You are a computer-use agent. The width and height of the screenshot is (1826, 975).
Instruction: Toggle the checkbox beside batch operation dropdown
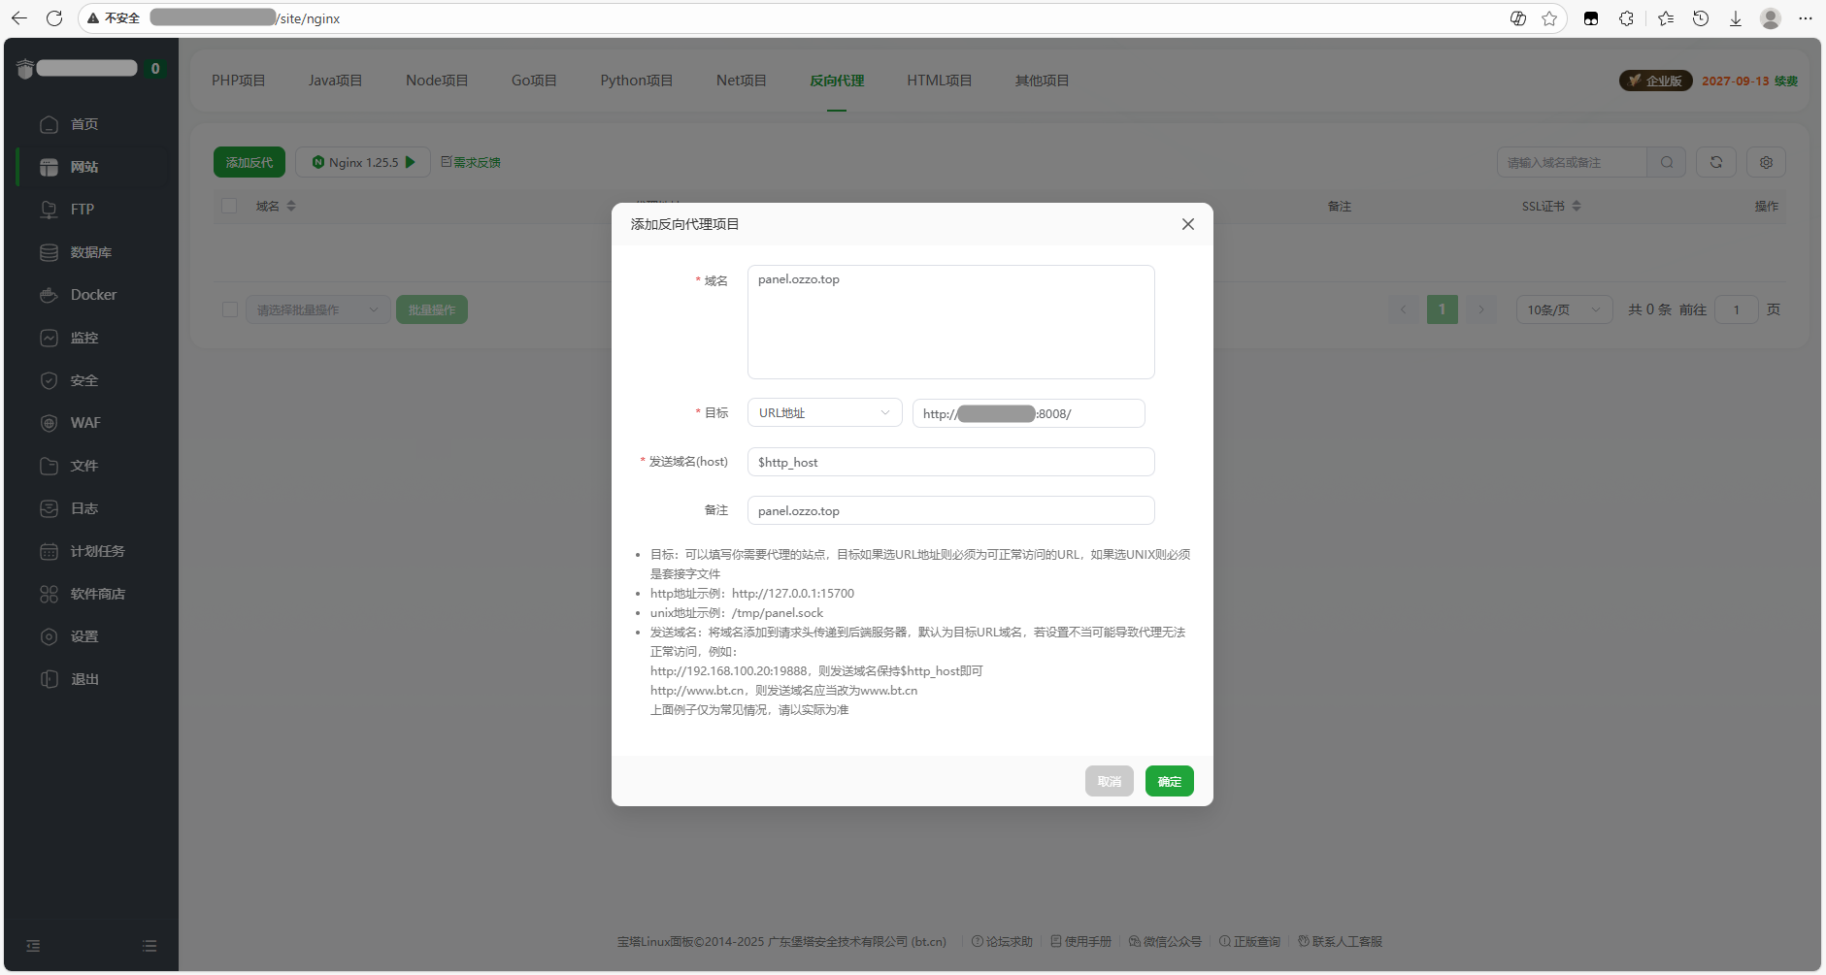point(229,309)
